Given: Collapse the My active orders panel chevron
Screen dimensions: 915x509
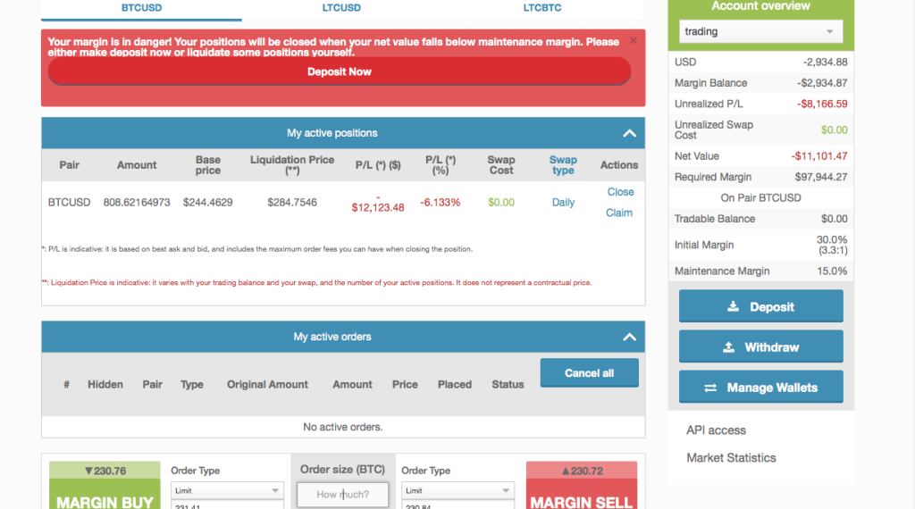Looking at the screenshot, I should coord(629,337).
